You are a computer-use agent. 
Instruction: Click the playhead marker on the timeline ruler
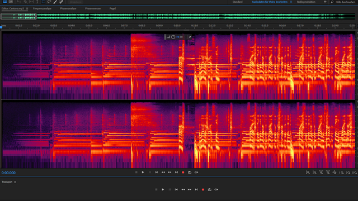pos(1,27)
